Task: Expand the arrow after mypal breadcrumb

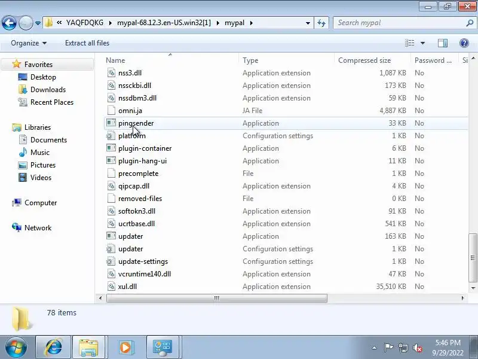Action: [251, 23]
